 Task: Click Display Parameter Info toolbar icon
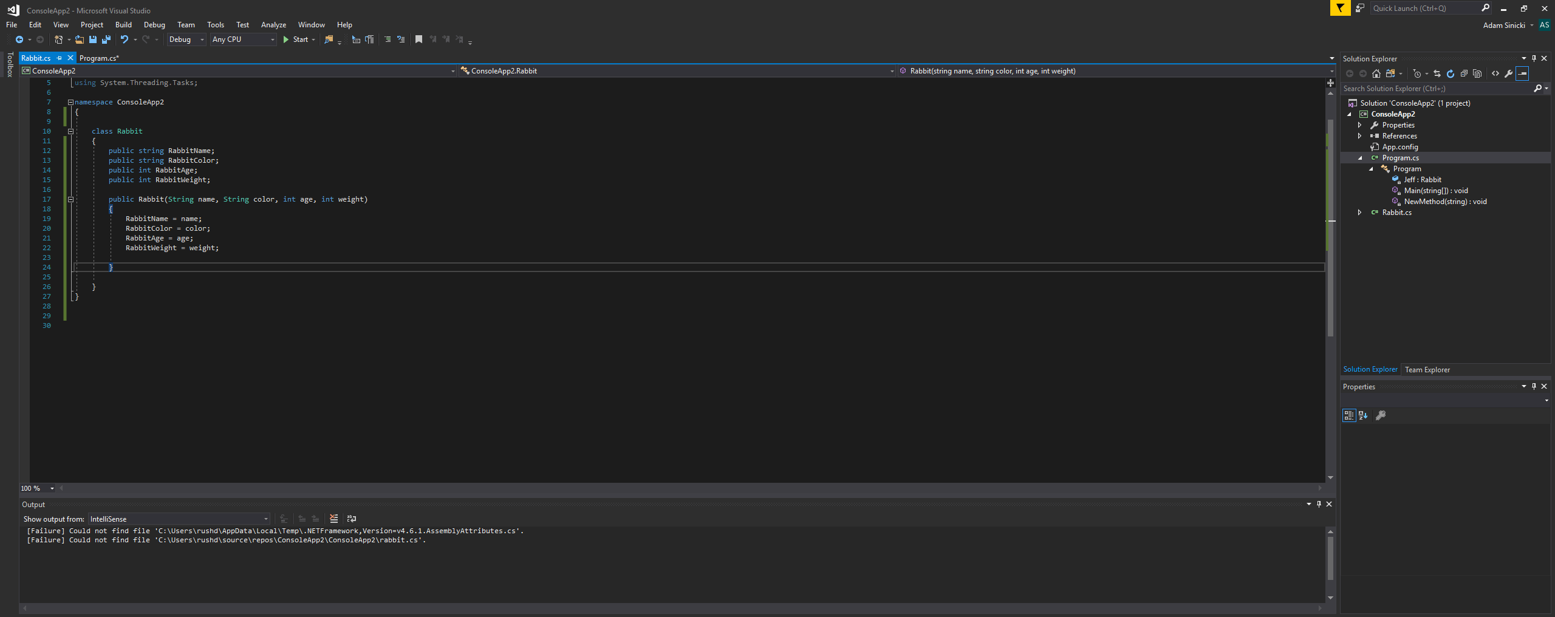pos(369,39)
